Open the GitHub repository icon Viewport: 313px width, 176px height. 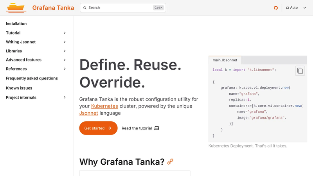coord(276,8)
